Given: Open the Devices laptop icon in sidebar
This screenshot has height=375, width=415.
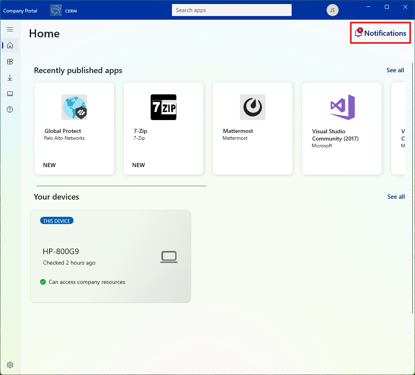Looking at the screenshot, I should [x=10, y=94].
